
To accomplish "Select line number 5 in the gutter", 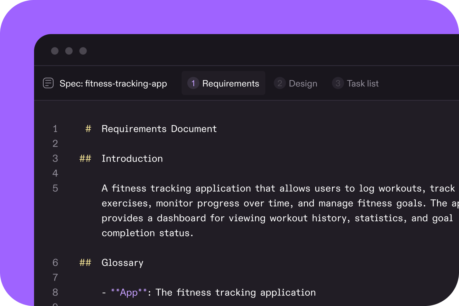I will (x=55, y=188).
